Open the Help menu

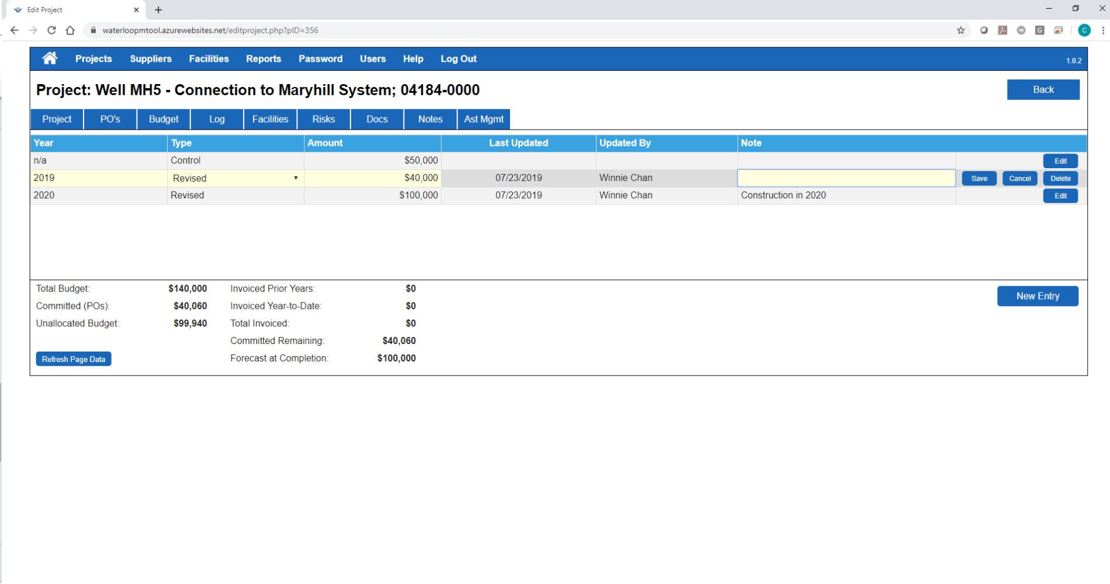413,59
